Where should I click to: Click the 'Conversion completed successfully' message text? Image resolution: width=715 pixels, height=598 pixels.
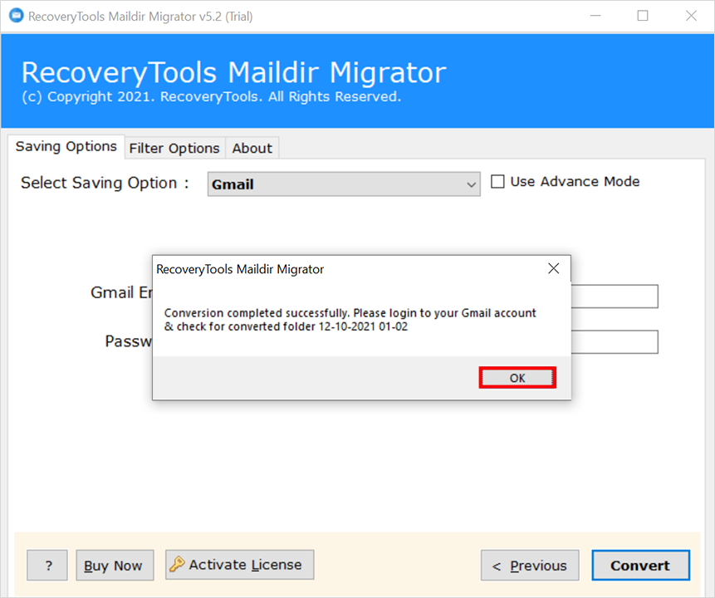point(350,320)
